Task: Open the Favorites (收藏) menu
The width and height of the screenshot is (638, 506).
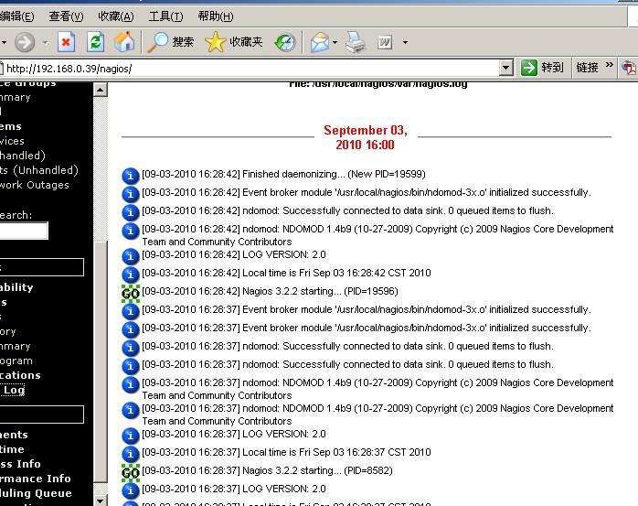Action: [x=115, y=16]
